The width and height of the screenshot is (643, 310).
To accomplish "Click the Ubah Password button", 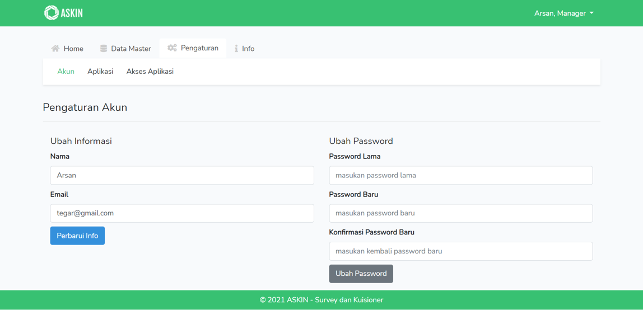I will coord(361,274).
